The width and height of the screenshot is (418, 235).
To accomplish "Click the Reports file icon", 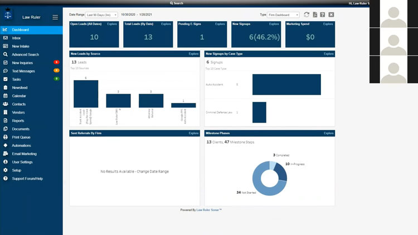I will 6,120.
